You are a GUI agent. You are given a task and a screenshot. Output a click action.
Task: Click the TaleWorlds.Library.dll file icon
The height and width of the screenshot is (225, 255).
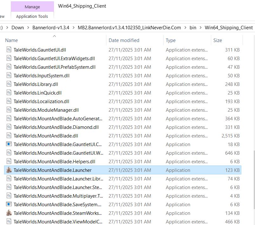coord(9,84)
